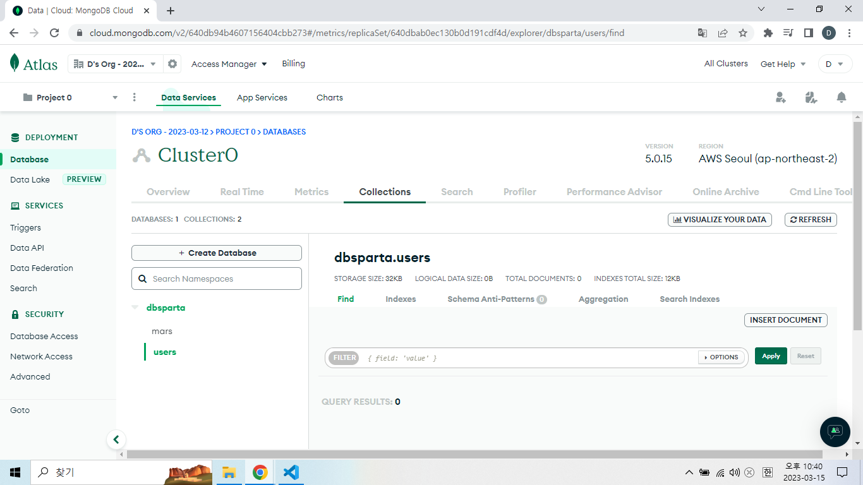The height and width of the screenshot is (485, 863).
Task: Show hidden system tray icons
Action: [689, 472]
